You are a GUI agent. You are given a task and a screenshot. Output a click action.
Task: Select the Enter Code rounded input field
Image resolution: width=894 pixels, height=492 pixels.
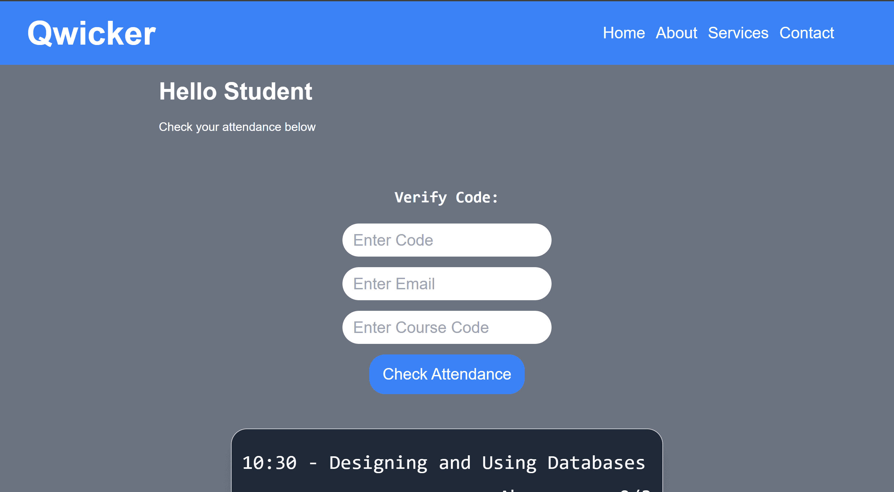coord(447,240)
